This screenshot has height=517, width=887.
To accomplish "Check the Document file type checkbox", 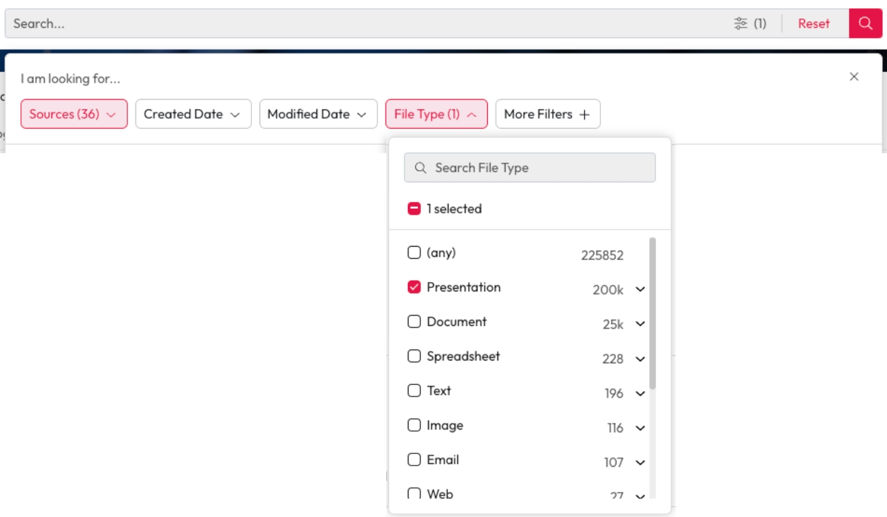I will [414, 322].
